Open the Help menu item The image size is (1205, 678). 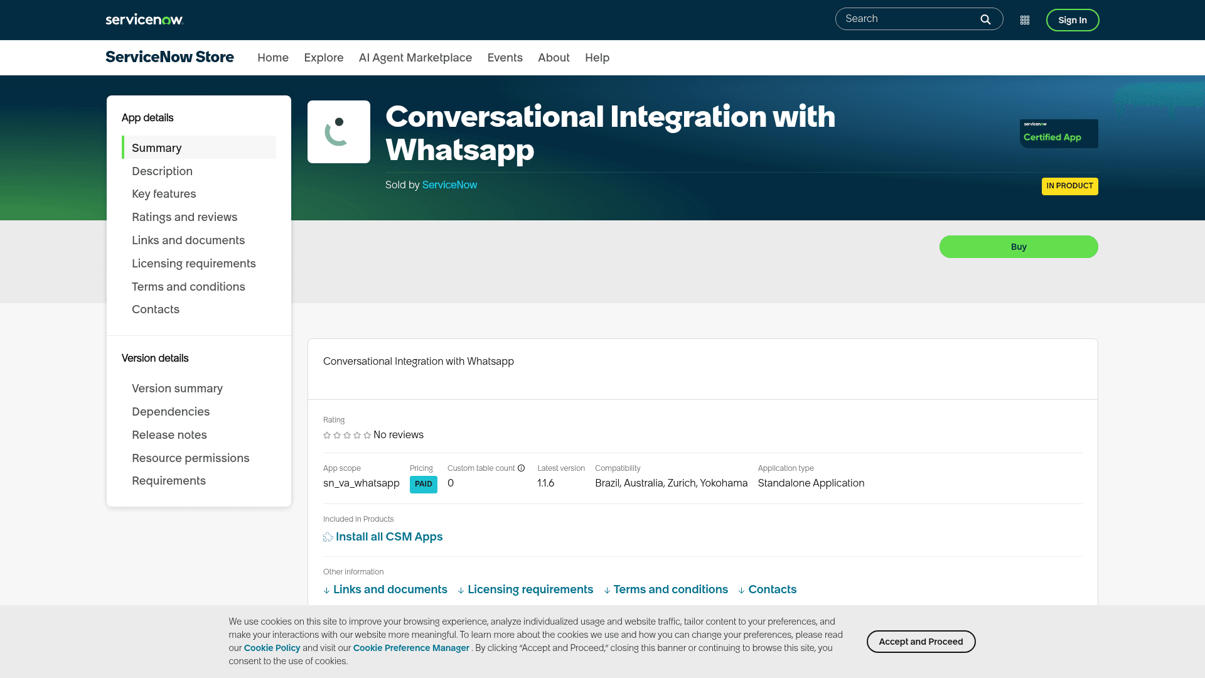[x=597, y=58]
